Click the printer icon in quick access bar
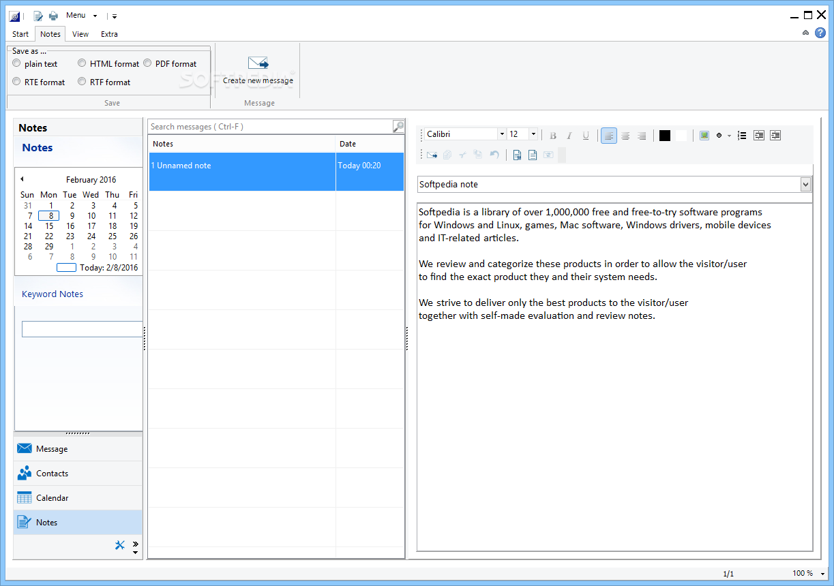Viewport: 834px width, 586px height. tap(53, 16)
